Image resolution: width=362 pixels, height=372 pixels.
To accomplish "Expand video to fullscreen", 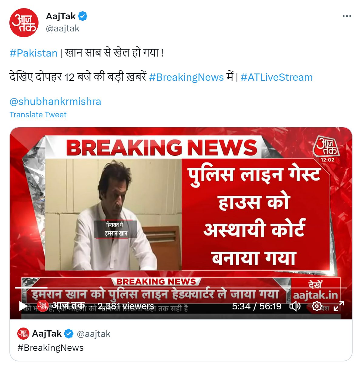I will 339,306.
